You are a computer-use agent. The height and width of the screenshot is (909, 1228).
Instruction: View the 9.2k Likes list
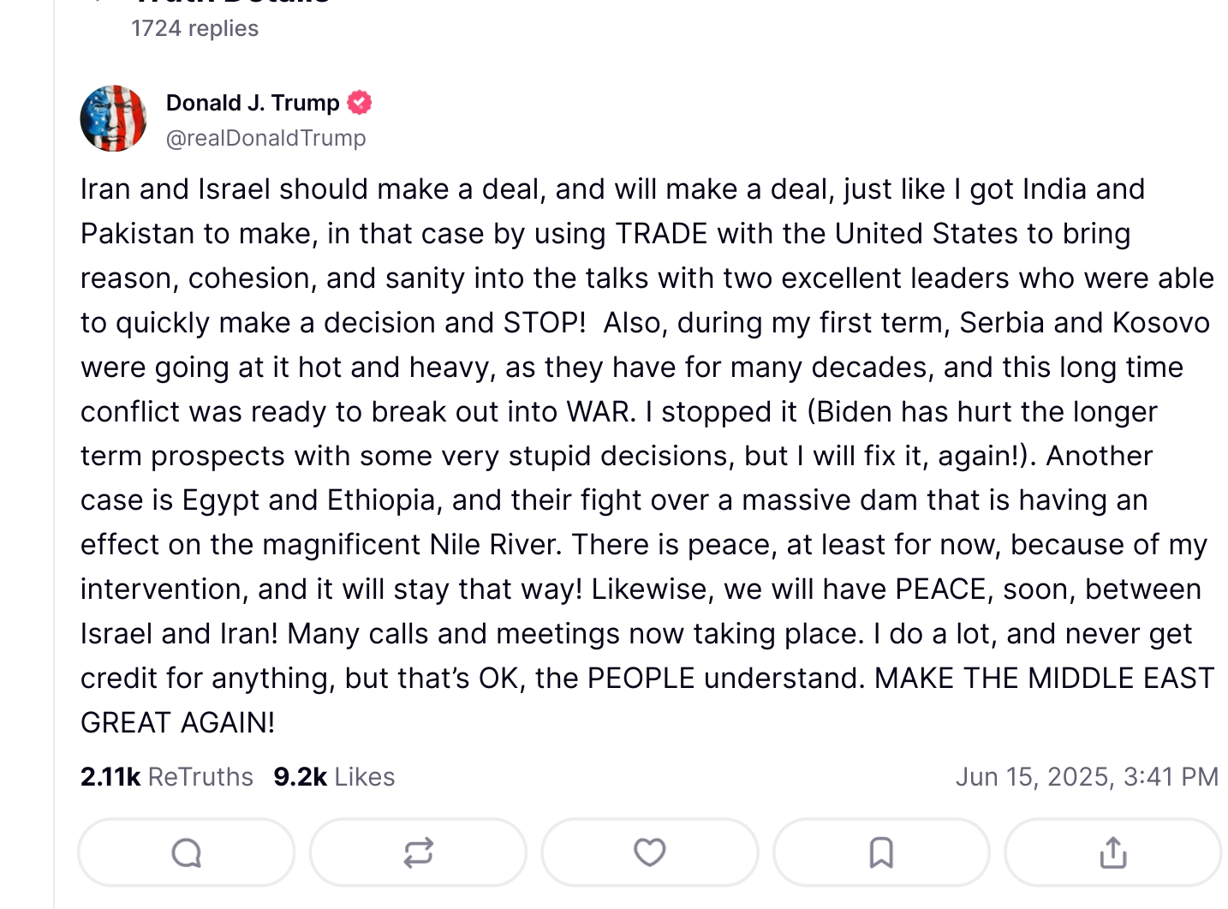point(334,777)
